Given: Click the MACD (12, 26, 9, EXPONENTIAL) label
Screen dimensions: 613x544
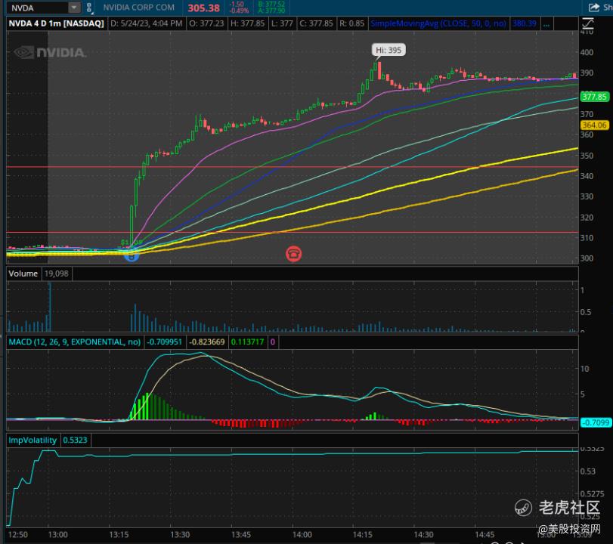Looking at the screenshot, I should (x=75, y=342).
